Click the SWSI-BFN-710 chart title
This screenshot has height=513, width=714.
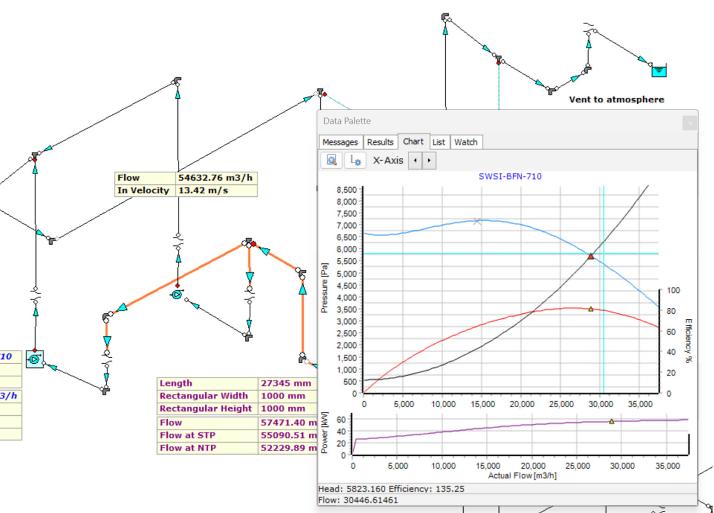click(x=510, y=177)
